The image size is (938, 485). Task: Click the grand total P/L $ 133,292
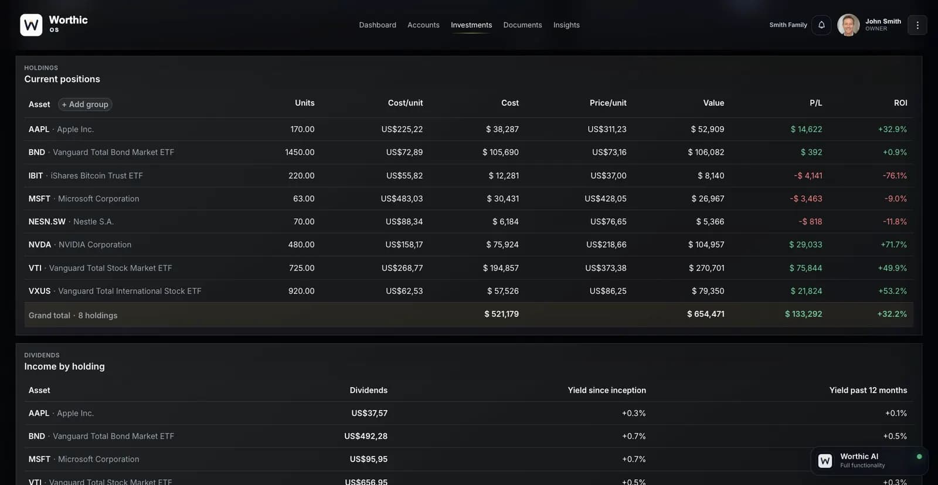pos(803,314)
